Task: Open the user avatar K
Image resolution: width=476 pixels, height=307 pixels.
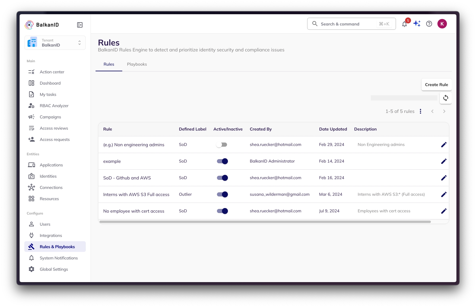Action: coord(442,24)
